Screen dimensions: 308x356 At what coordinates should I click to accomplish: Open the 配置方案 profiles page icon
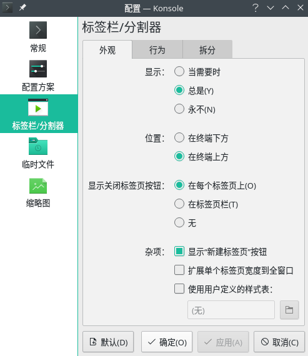[38, 69]
